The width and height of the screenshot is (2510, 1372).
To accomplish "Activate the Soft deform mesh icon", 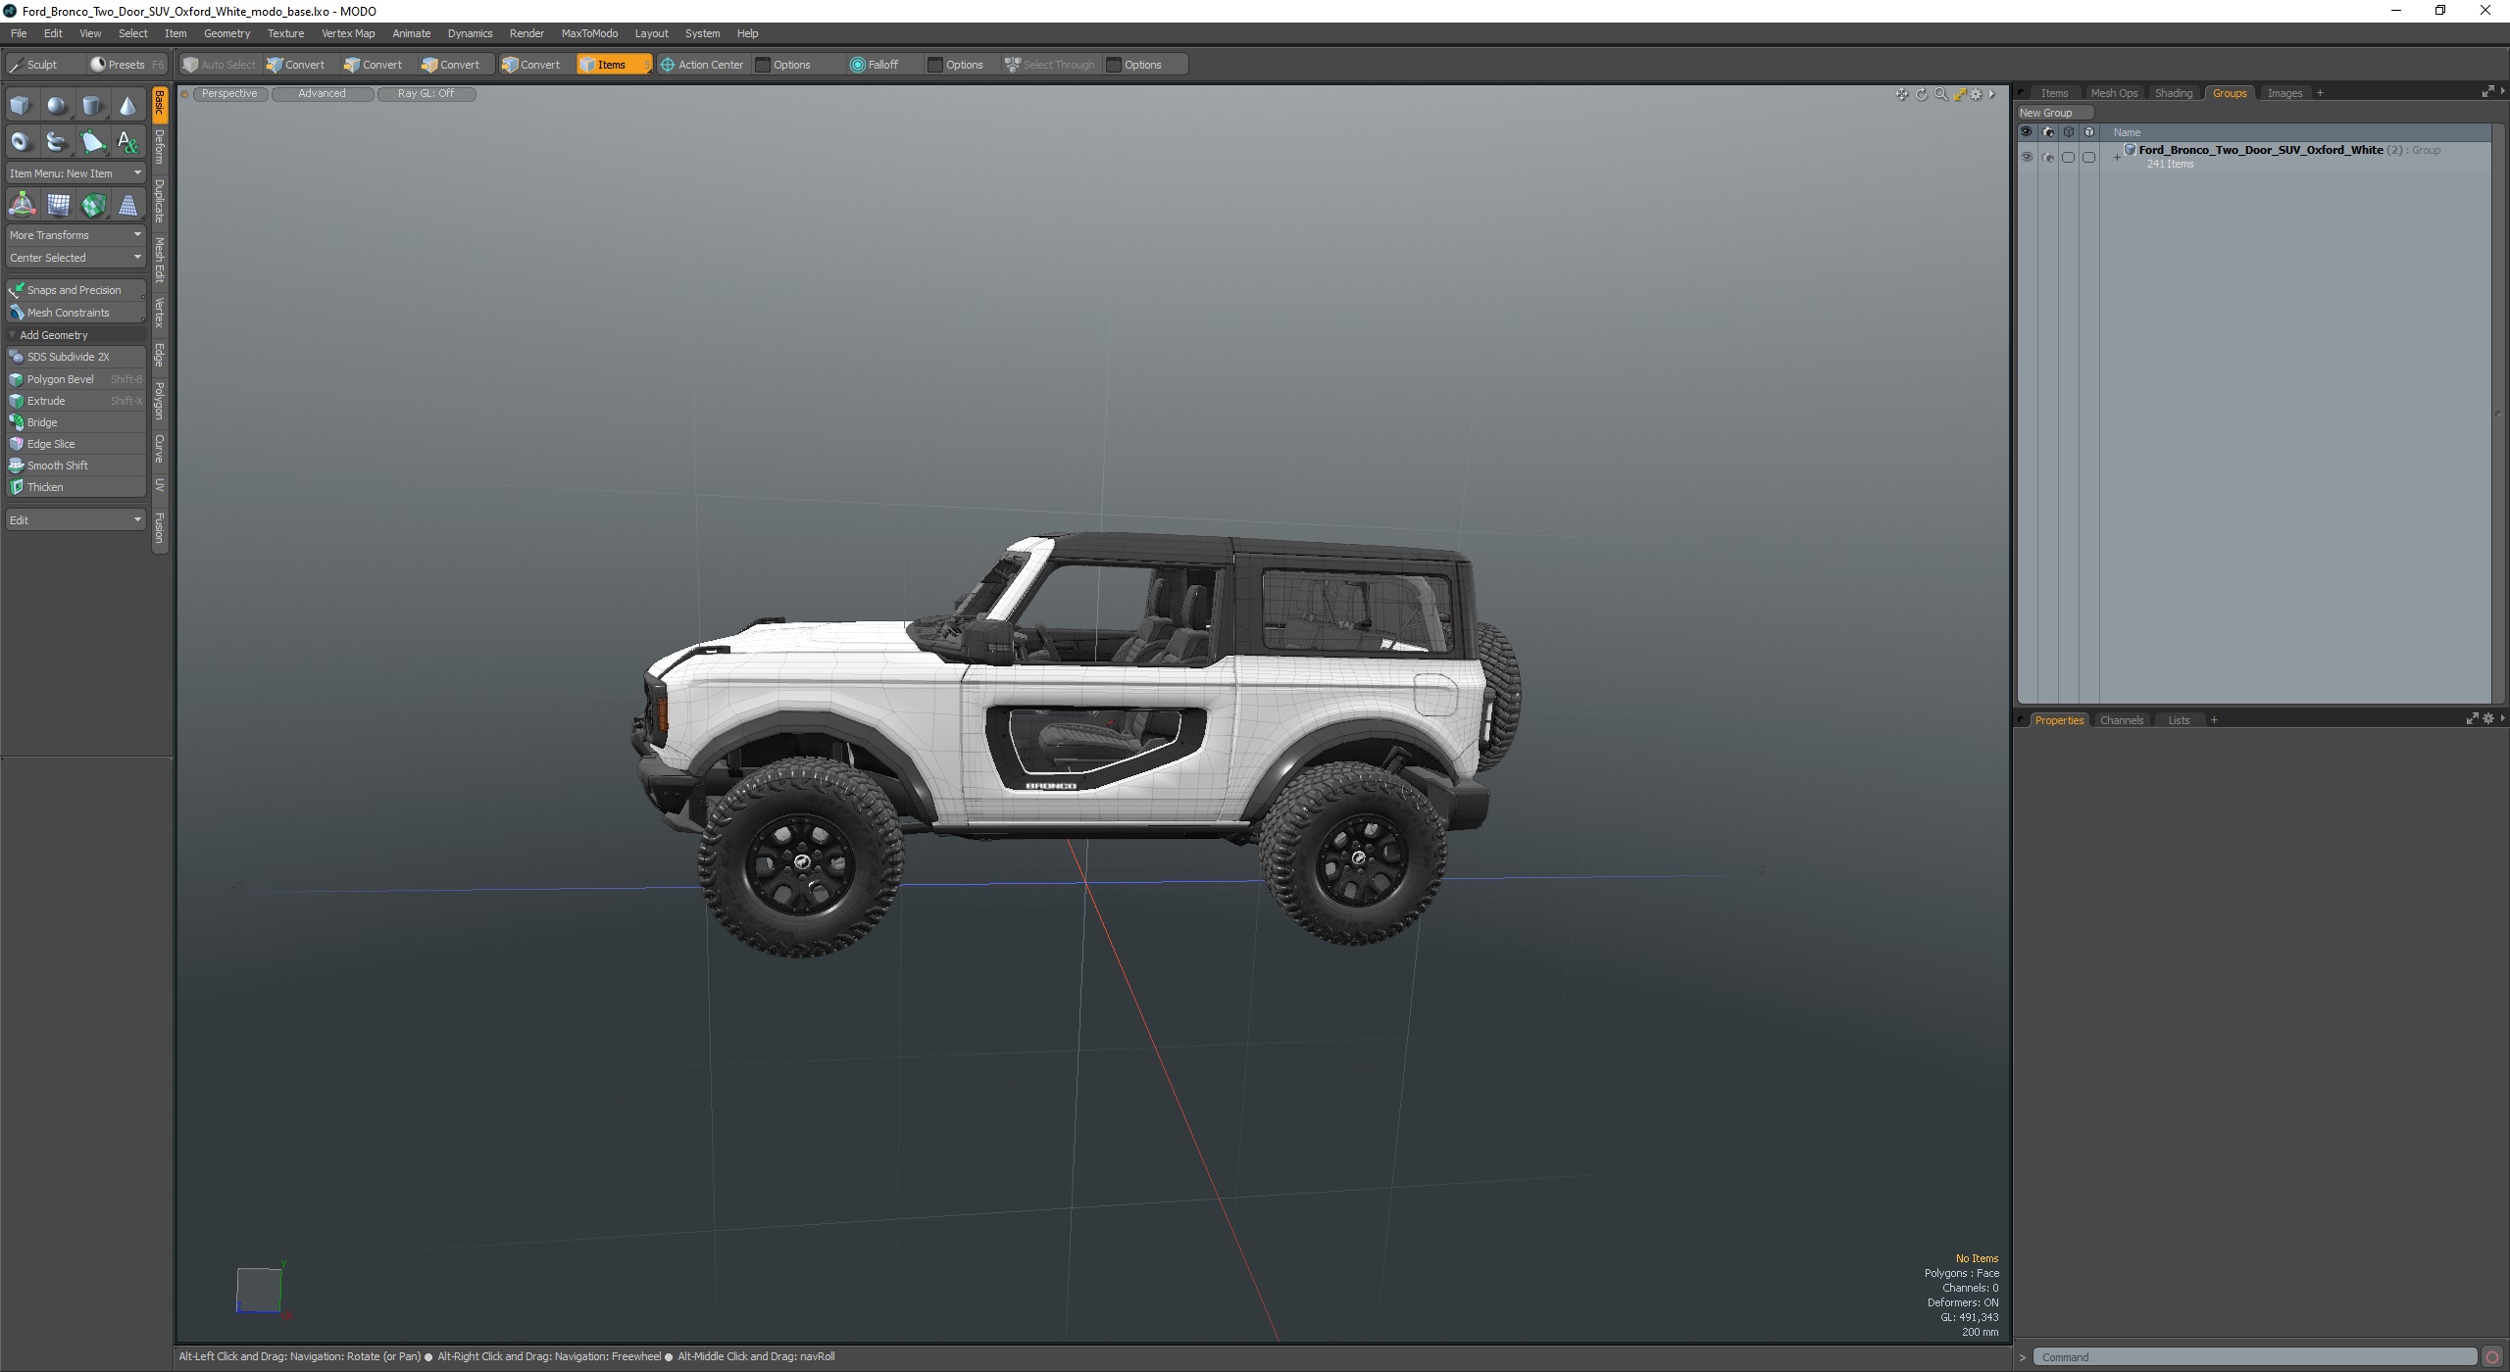I will 58,205.
